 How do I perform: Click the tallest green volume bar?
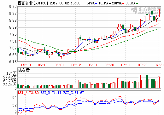147,81
